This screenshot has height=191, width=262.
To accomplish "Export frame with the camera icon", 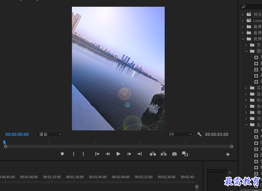I will point(174,154).
